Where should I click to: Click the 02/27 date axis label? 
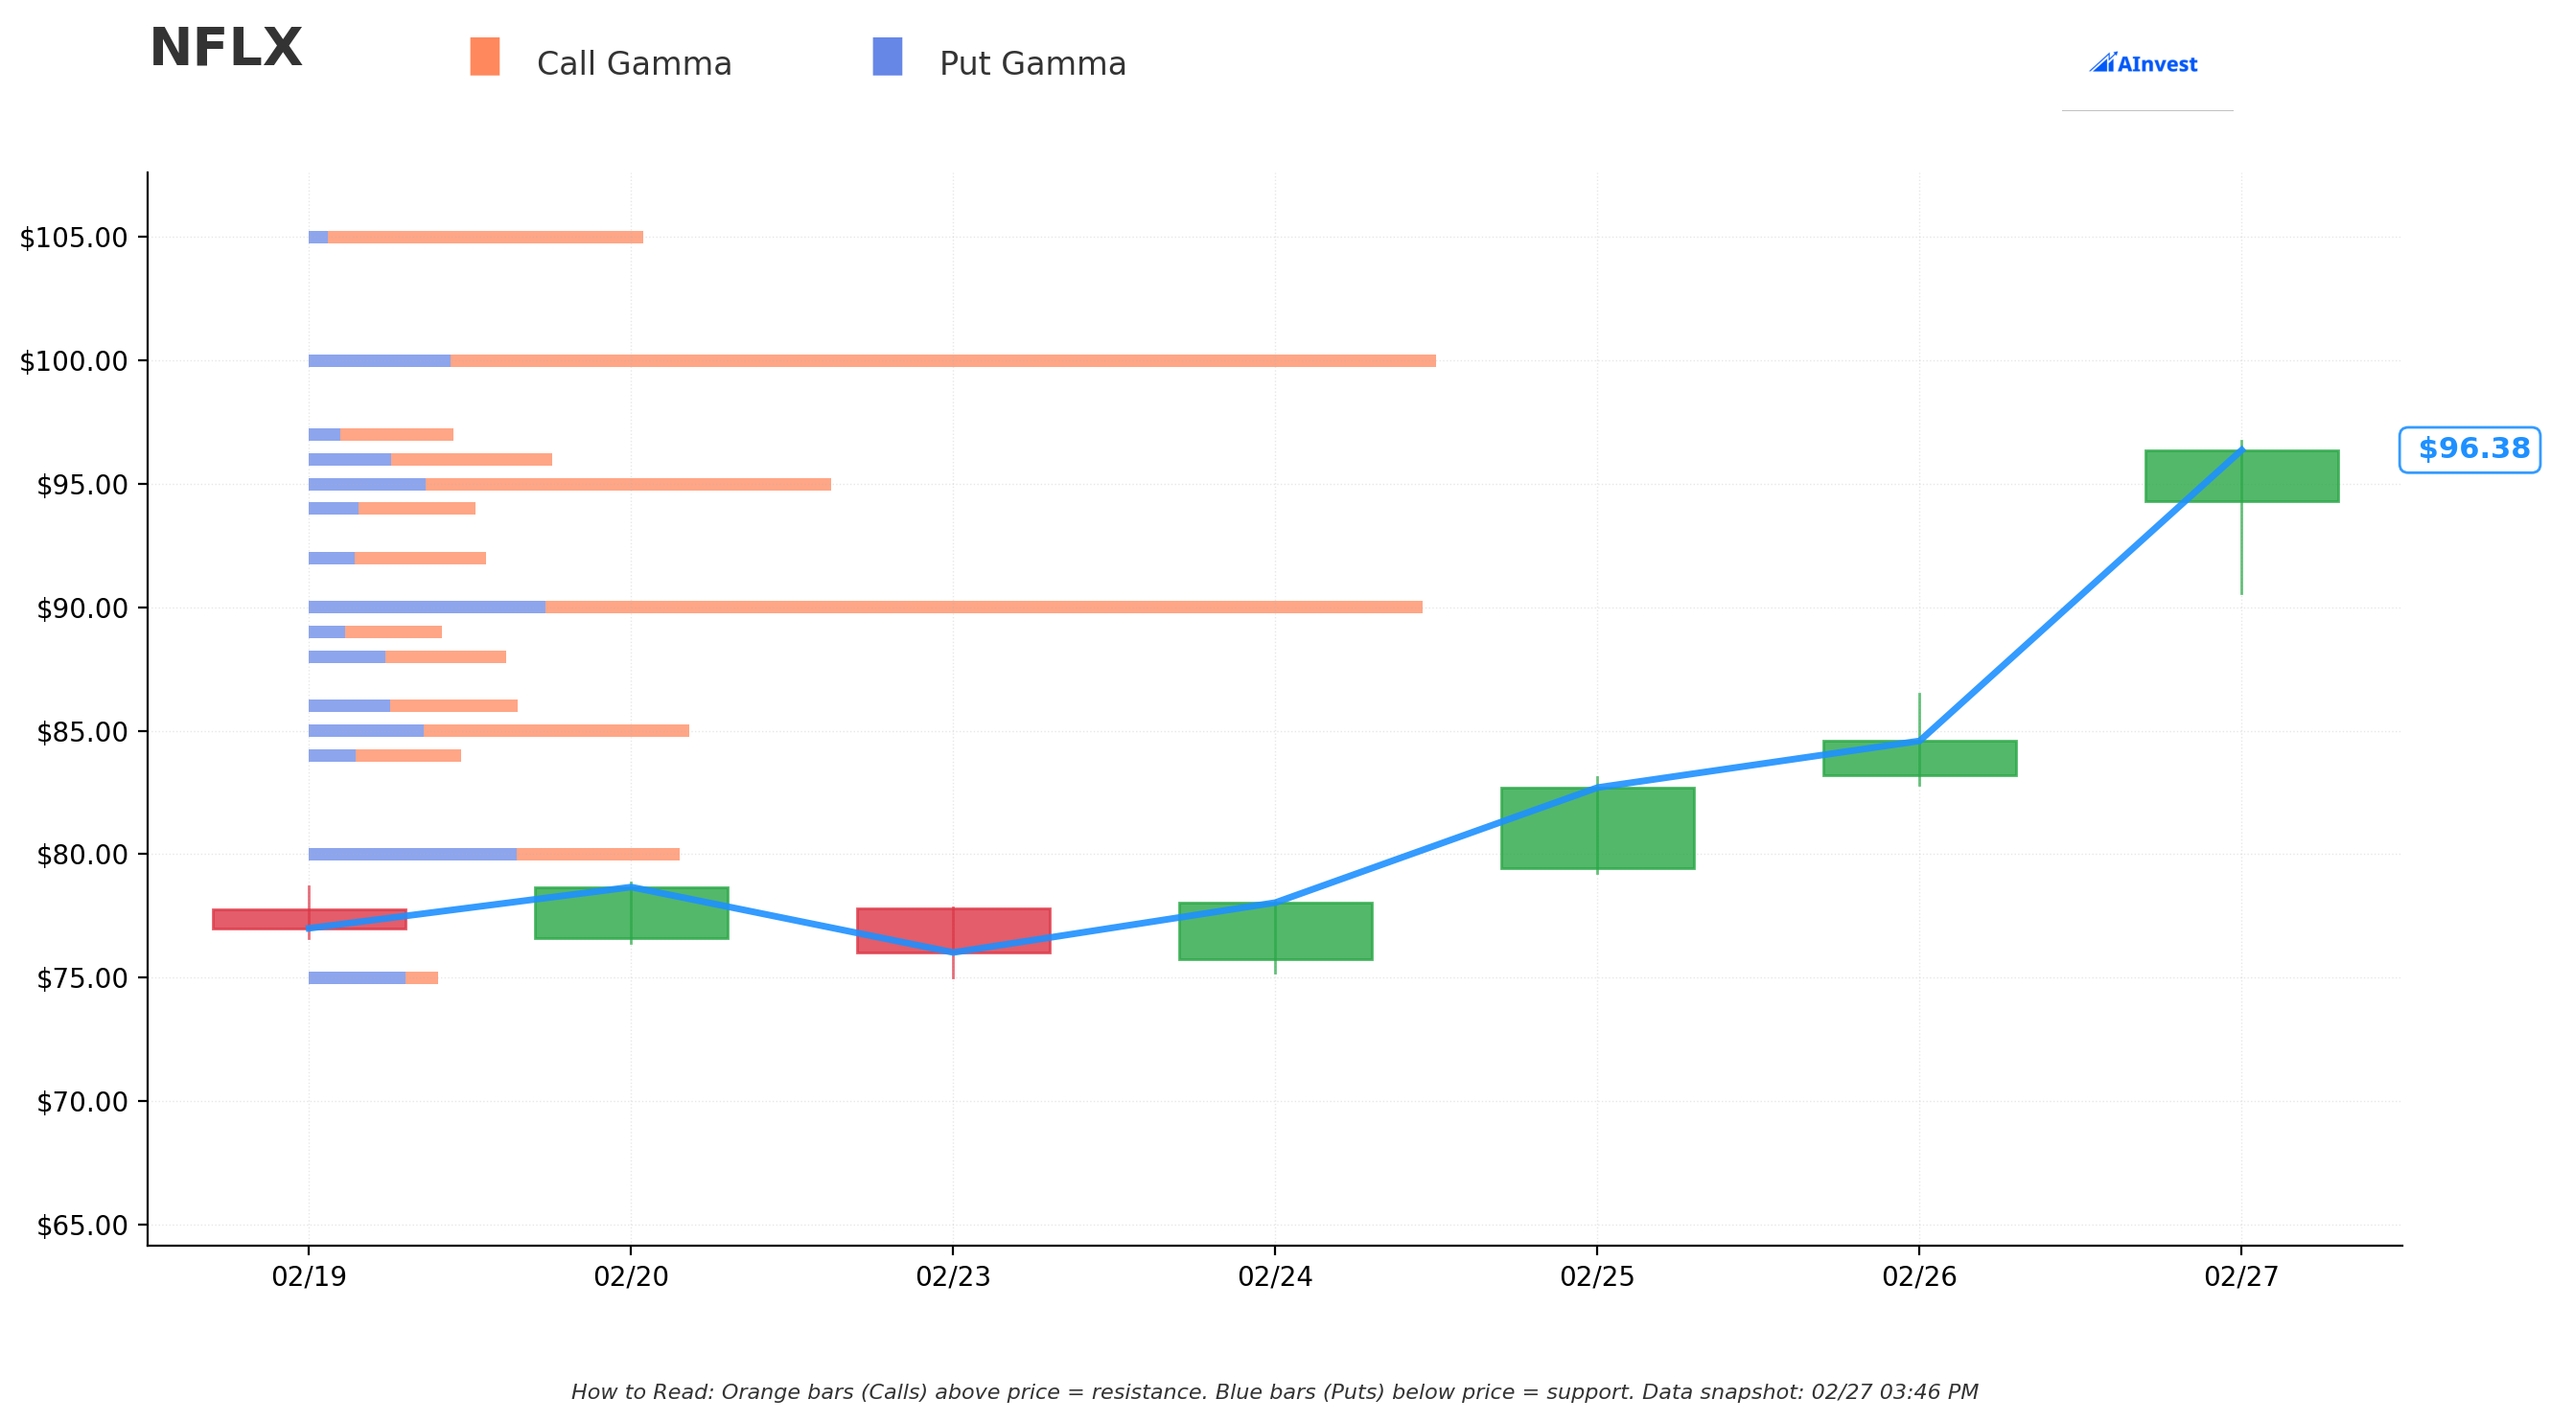[x=2241, y=1276]
